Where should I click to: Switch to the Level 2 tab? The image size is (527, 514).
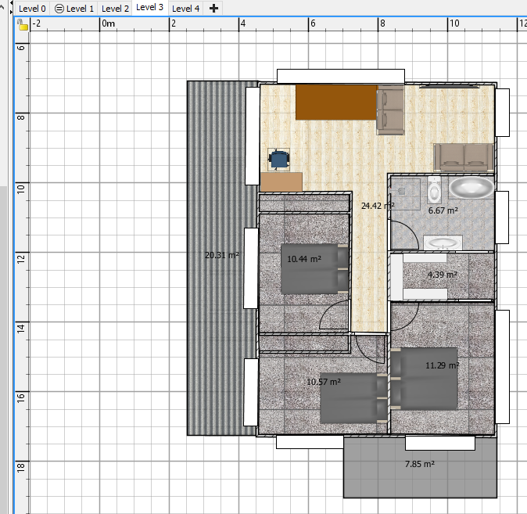tap(115, 9)
